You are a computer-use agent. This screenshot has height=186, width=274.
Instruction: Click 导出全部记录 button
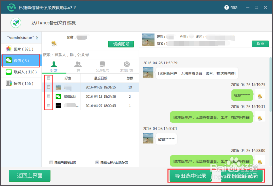click(x=242, y=176)
